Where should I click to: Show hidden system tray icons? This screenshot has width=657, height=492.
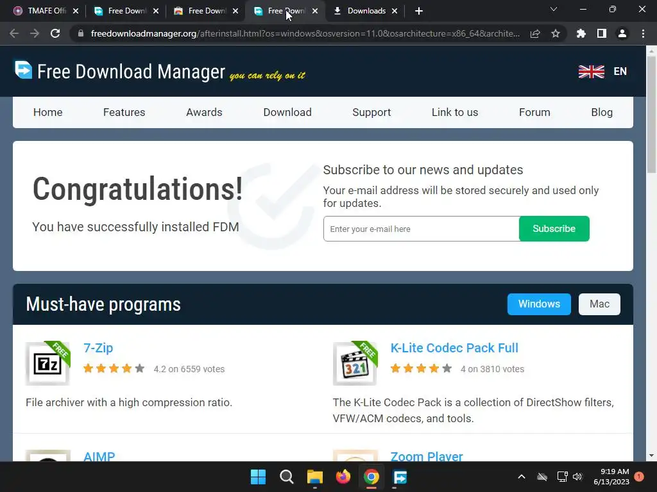tap(522, 477)
